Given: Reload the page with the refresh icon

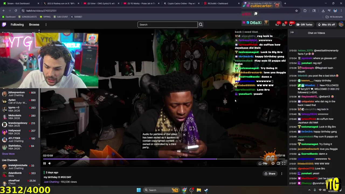Looking at the screenshot, I should (16, 11).
